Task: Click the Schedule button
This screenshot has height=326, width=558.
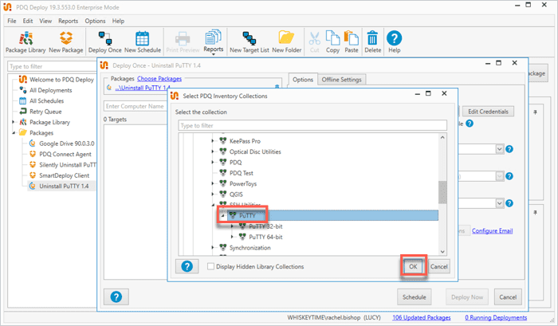Action: [x=415, y=297]
